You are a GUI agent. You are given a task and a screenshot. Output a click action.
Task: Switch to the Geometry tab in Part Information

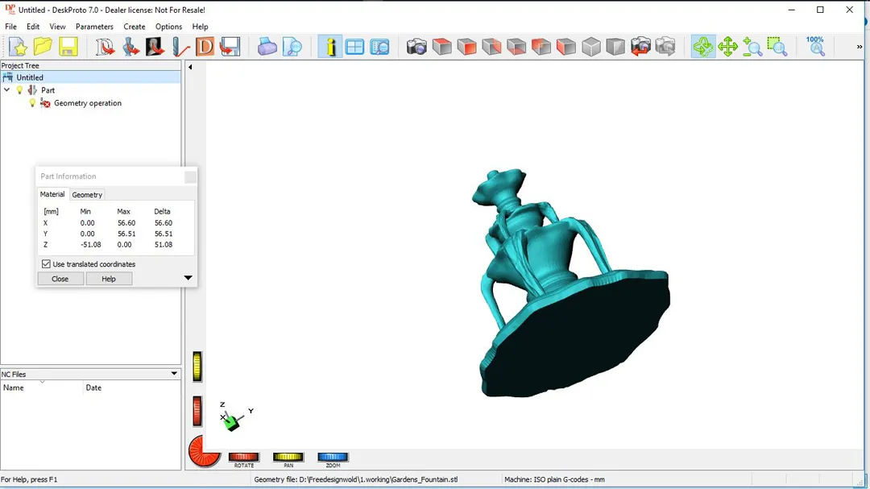click(87, 195)
